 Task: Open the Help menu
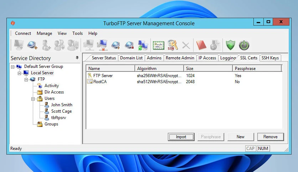pos(93,33)
